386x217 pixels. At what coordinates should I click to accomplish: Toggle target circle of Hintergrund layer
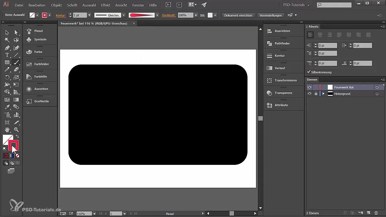[377, 94]
